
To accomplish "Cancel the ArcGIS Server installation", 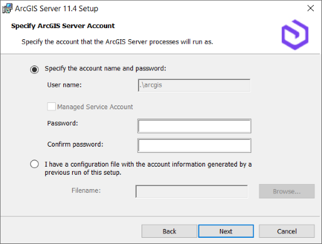I will (x=287, y=231).
